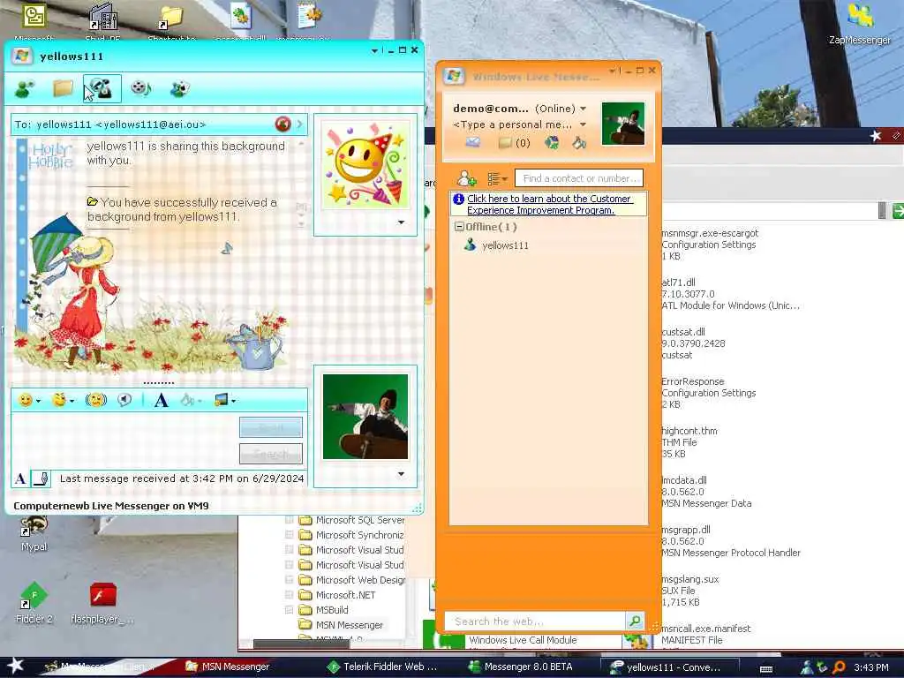This screenshot has width=904, height=678.
Task: Click the profile picture in the Messenger main window
Action: pos(622,124)
